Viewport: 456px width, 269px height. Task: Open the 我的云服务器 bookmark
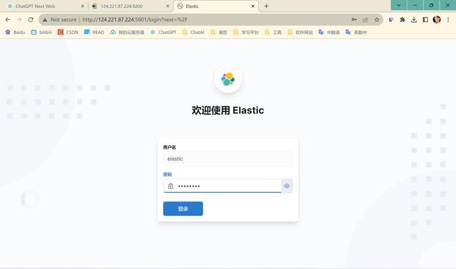[127, 32]
